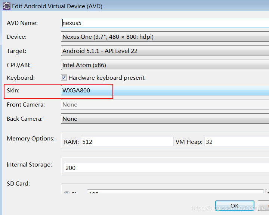Click the Front Camera label
This screenshot has height=215, width=269.
26,104
